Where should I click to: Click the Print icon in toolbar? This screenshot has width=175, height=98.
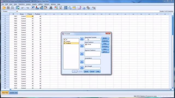12,8
